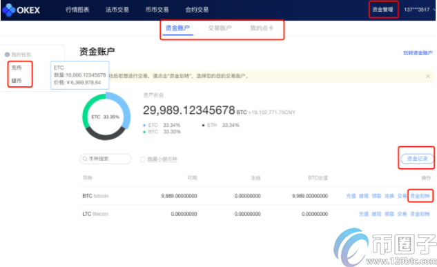Click the OKEX logo
This screenshot has height=267, width=437.
[x=21, y=10]
